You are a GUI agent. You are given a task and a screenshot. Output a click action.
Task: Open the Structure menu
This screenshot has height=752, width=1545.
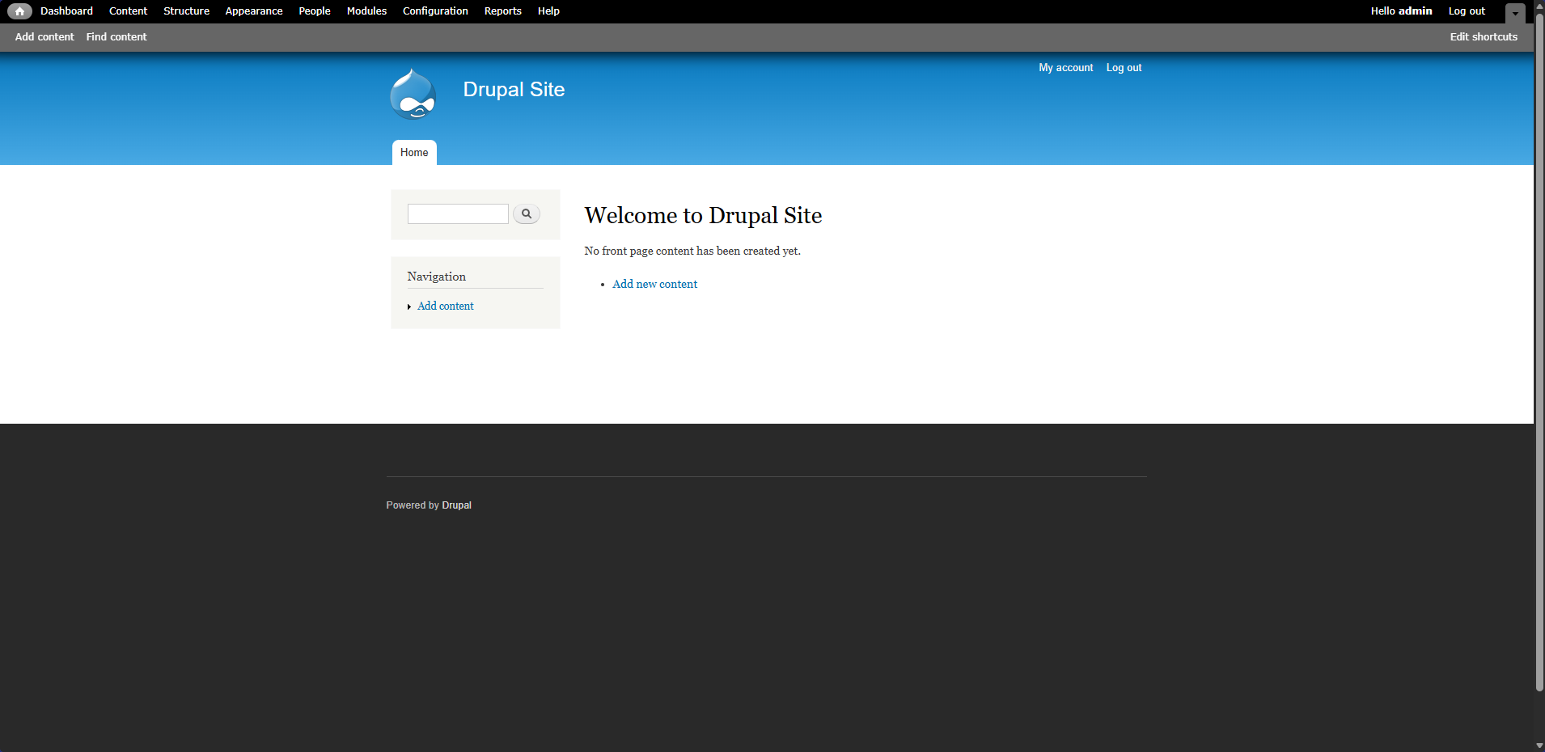click(x=186, y=11)
